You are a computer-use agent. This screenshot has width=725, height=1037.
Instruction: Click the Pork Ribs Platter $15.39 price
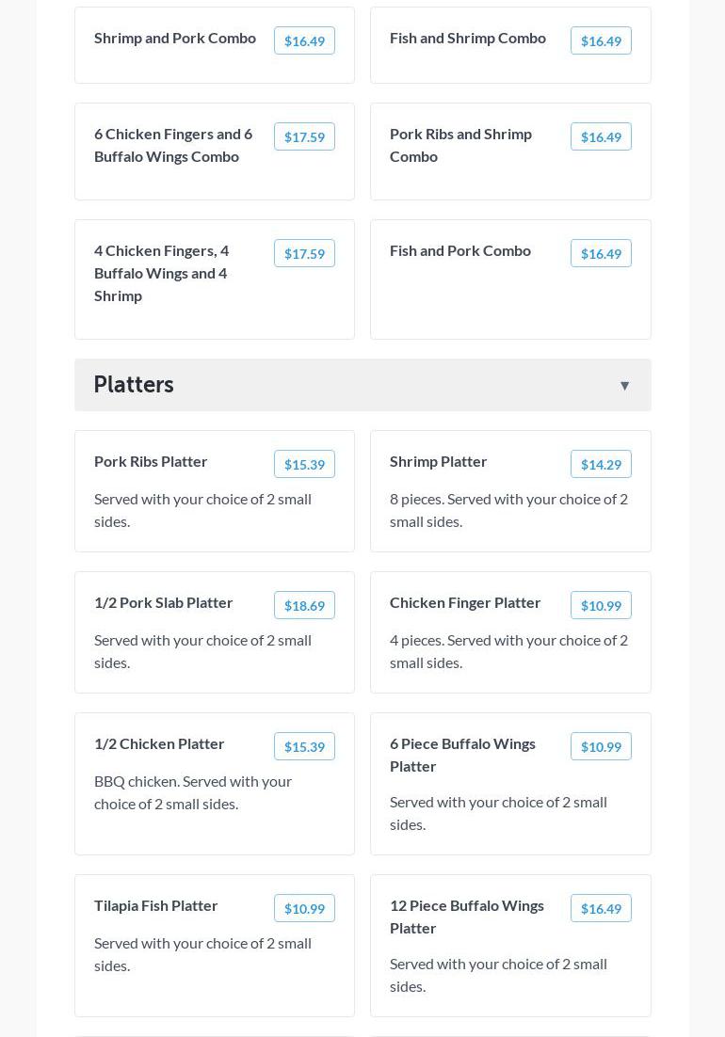point(304,464)
